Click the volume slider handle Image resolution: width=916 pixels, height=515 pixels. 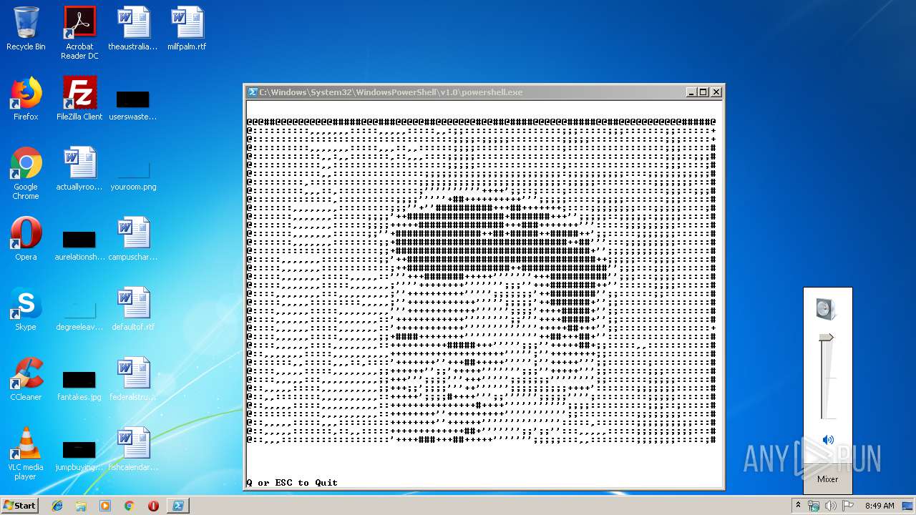tap(827, 337)
